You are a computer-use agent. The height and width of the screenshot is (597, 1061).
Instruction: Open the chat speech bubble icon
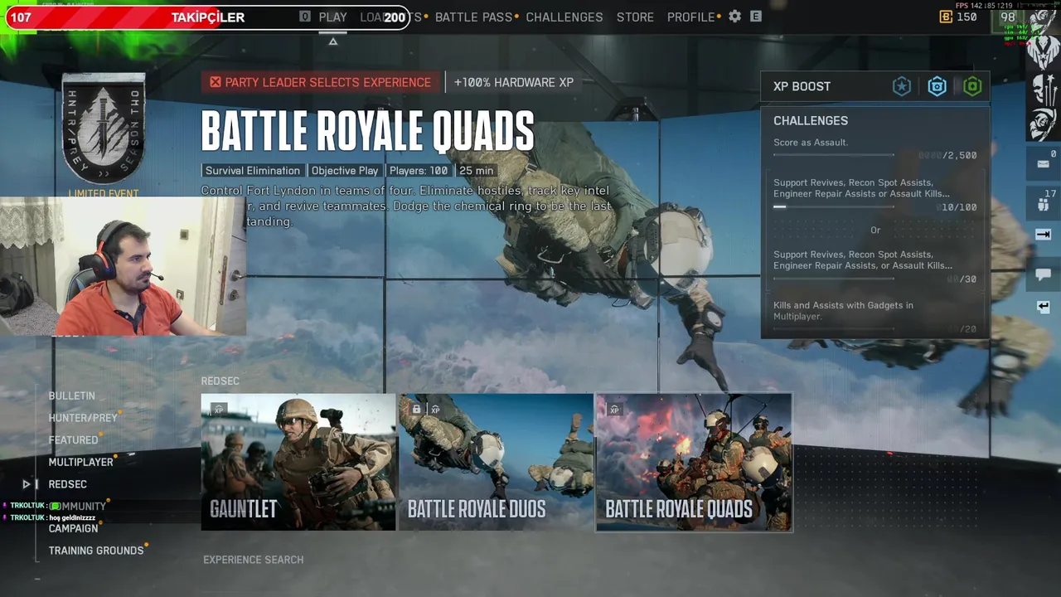[x=1043, y=274]
